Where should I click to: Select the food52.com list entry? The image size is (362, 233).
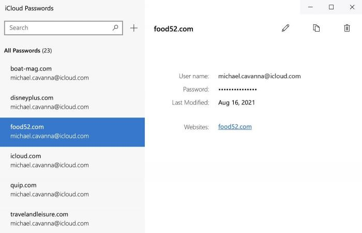point(72,132)
